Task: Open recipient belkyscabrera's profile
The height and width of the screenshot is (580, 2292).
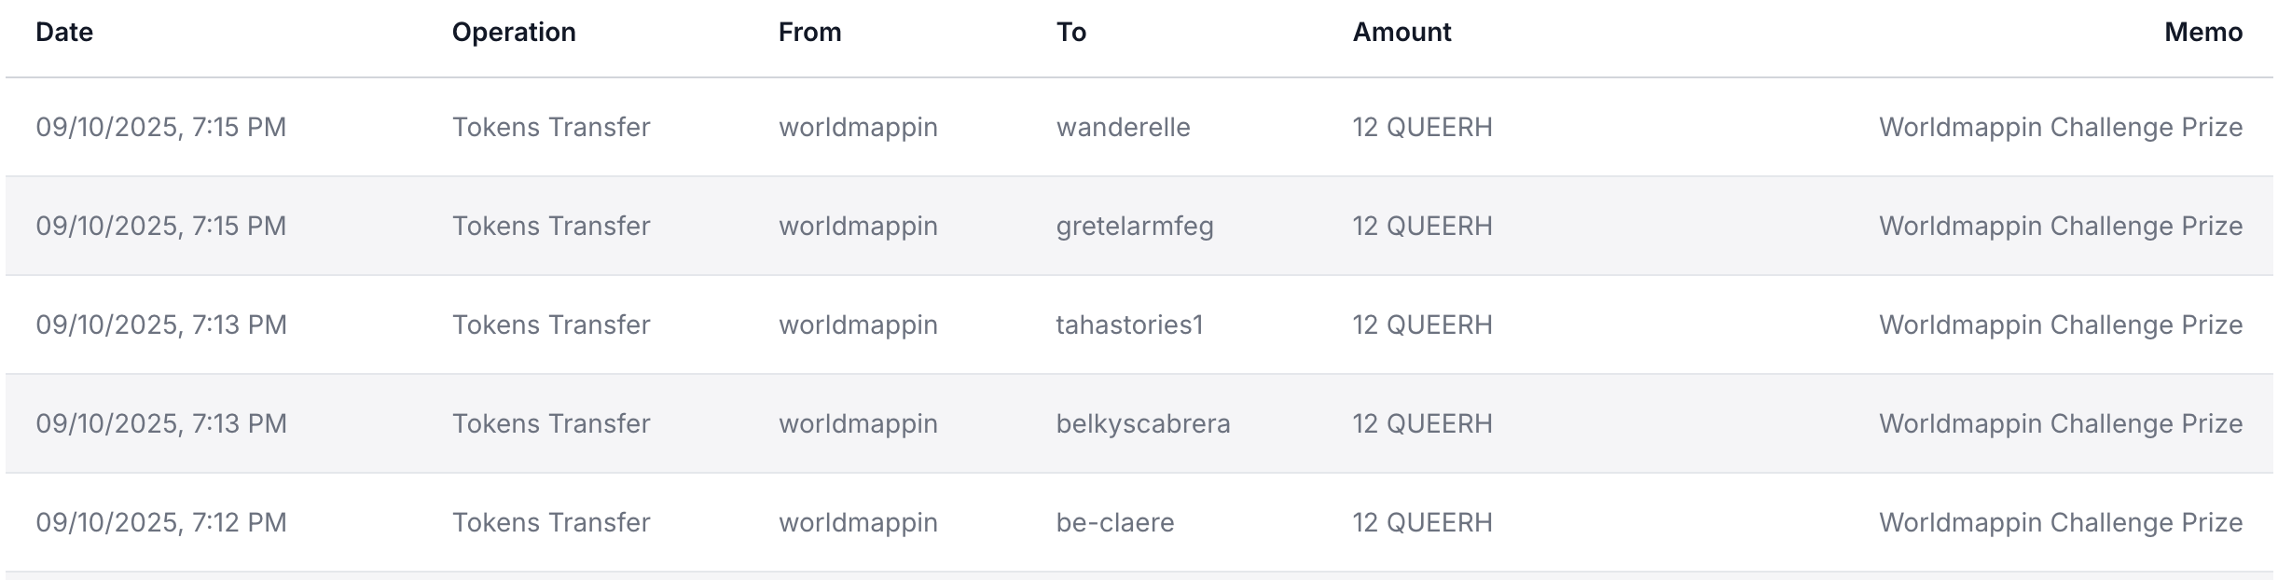Action: 1143,423
